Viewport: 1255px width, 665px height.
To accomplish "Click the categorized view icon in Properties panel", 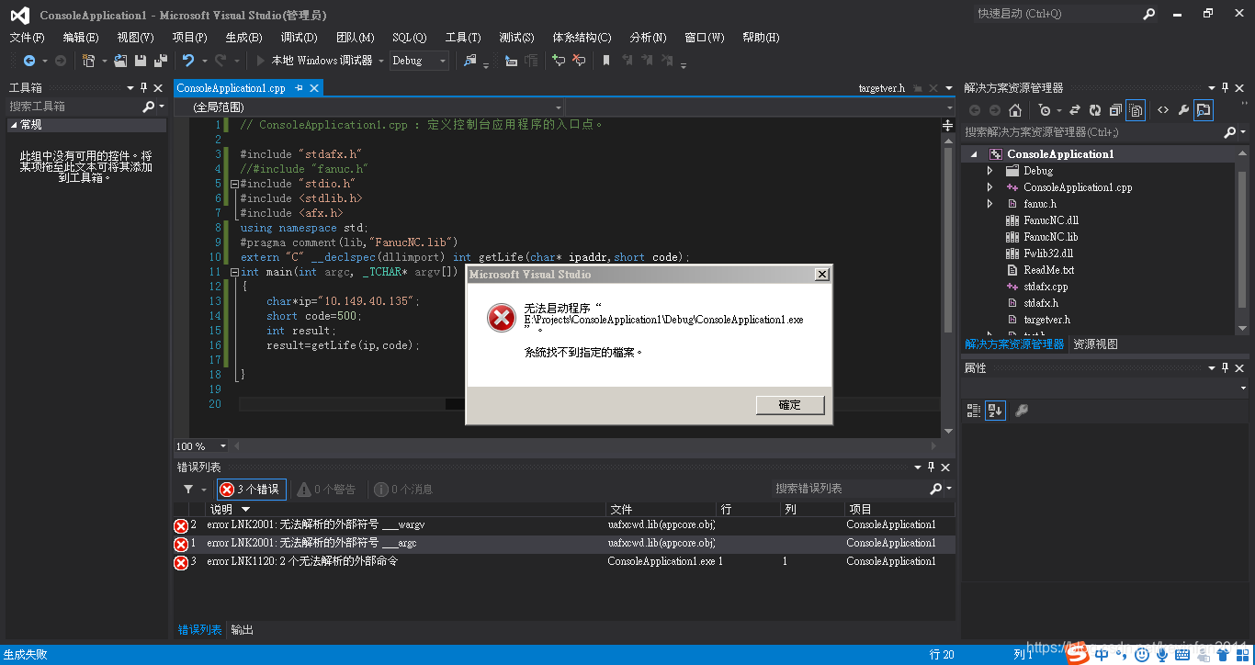I will click(x=974, y=411).
